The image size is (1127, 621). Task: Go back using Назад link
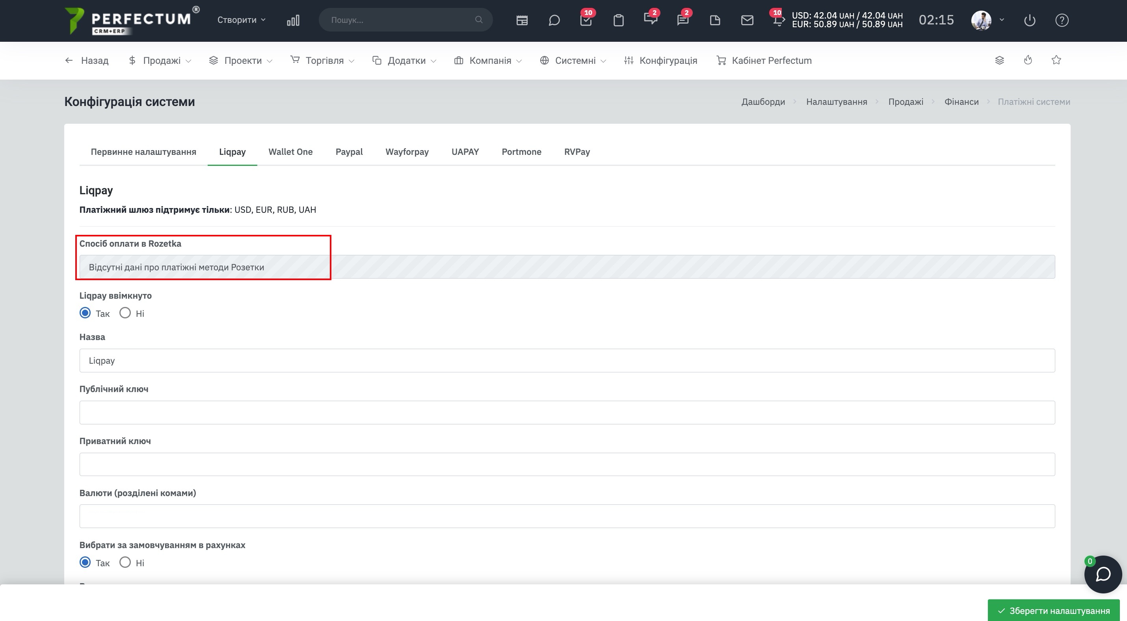(x=87, y=60)
